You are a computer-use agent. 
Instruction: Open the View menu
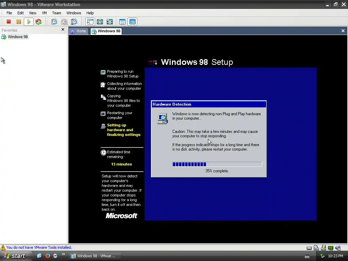33,13
